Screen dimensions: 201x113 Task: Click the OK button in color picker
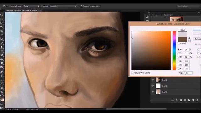[x=197, y=29]
